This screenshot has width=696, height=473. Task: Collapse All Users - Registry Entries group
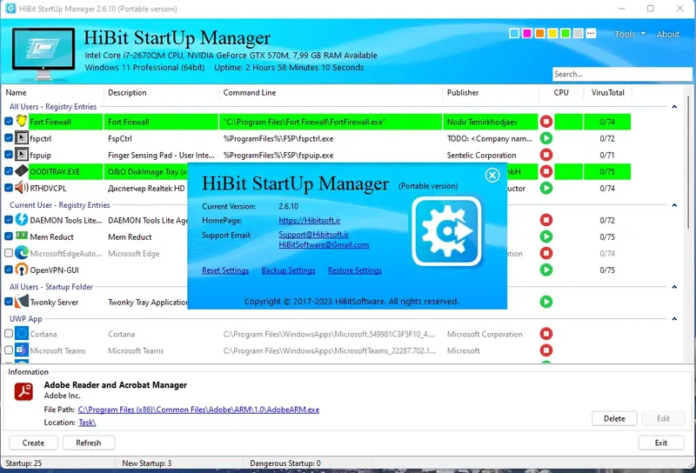click(674, 106)
